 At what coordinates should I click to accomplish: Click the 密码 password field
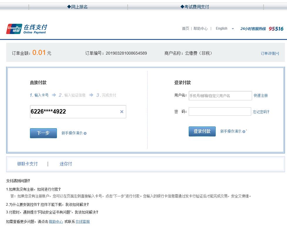pos(220,112)
